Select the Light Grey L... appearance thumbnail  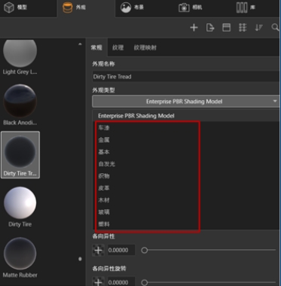tap(20, 56)
